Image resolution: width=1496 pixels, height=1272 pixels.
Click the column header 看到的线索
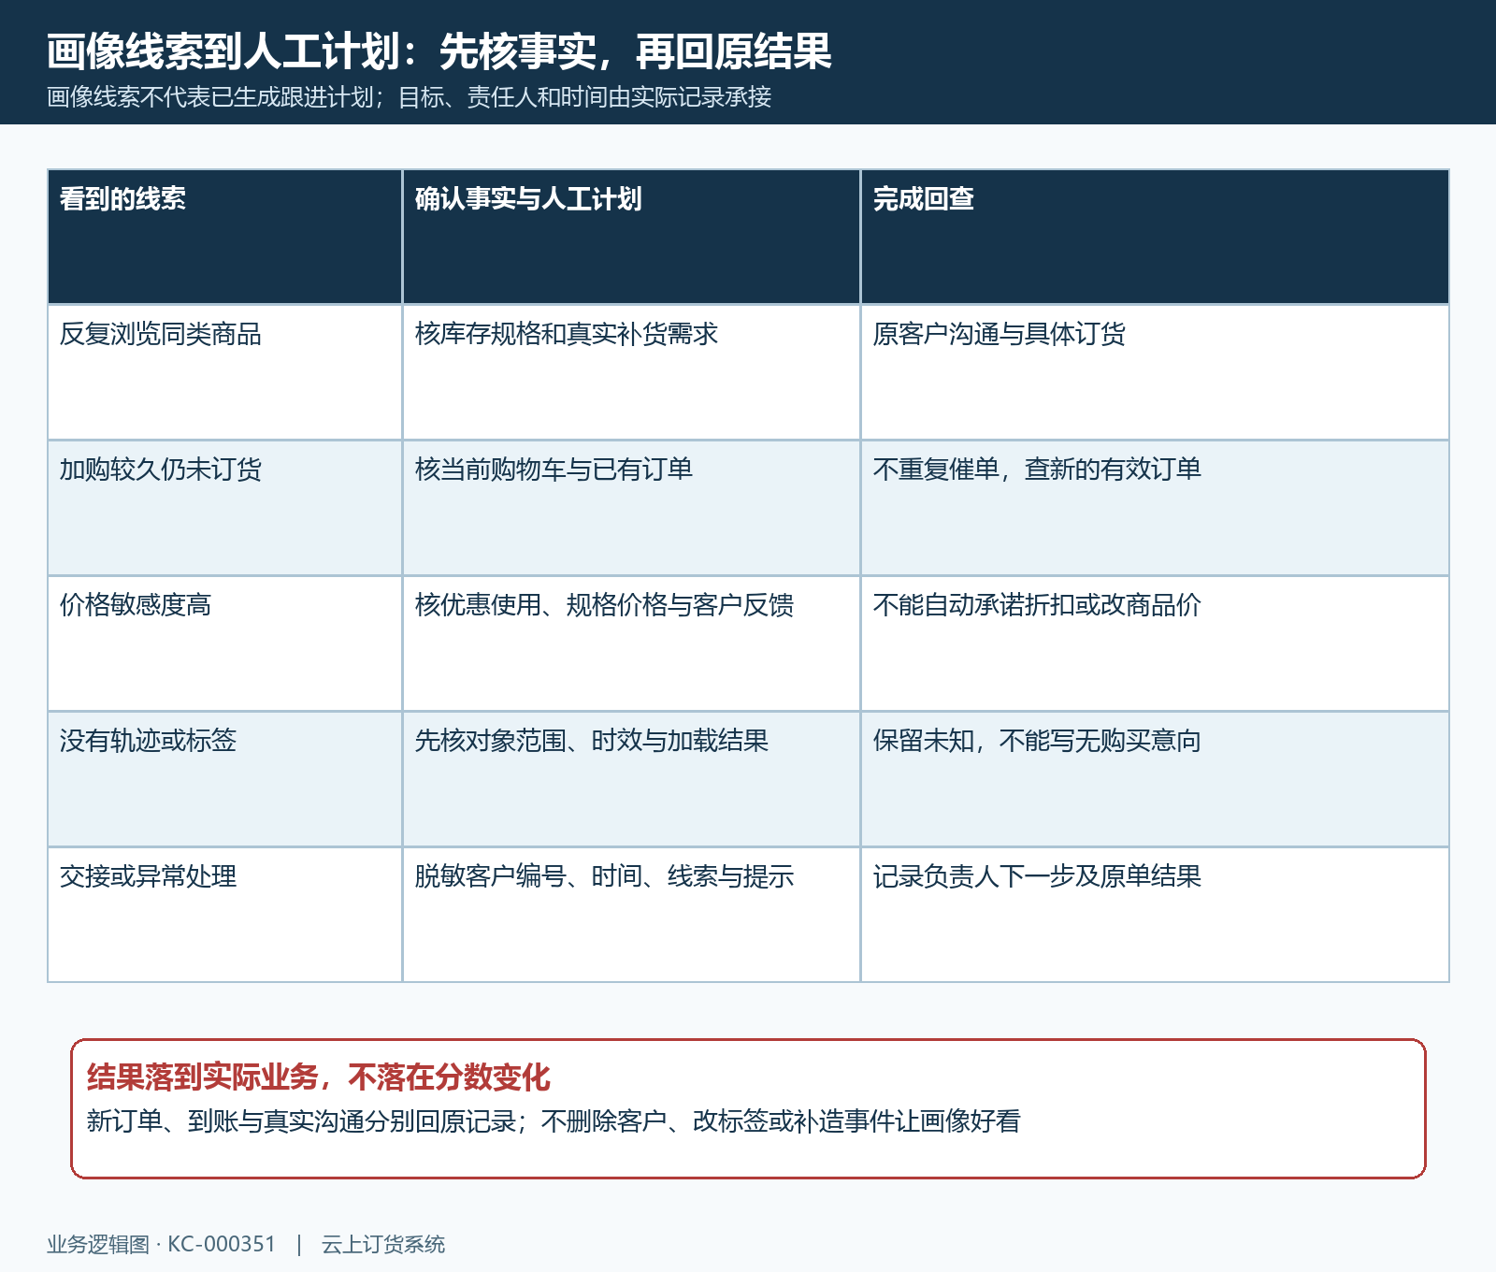[x=224, y=237]
